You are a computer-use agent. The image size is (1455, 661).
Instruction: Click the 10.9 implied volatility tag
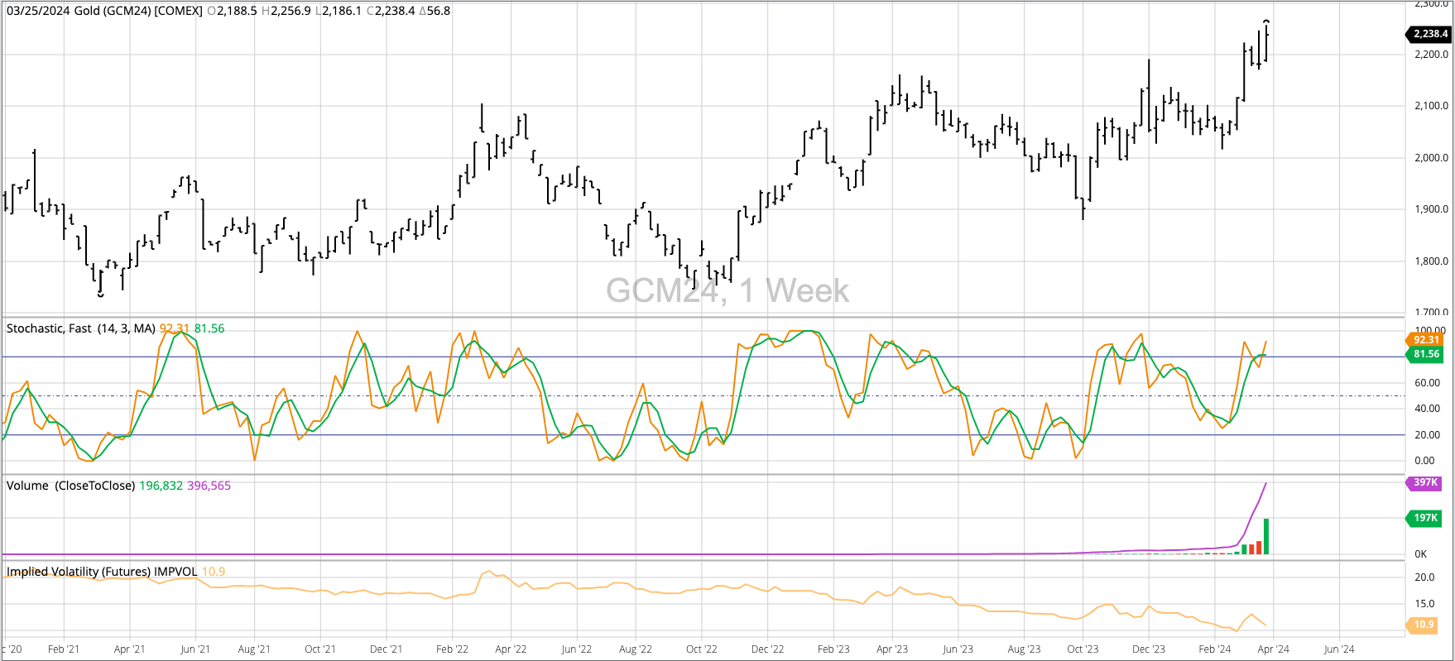[x=1424, y=625]
